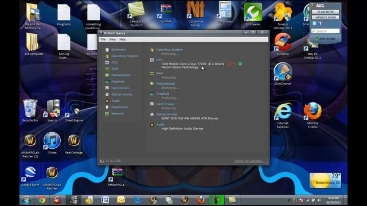Viewport: 367px width, 206px height.
Task: Click the Operating System heading link in summary
Action: tap(169, 50)
